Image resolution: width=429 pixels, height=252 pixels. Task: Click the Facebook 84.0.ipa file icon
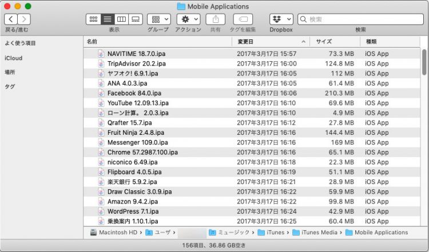[101, 93]
